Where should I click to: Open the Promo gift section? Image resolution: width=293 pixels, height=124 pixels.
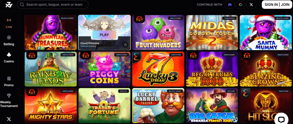(9, 82)
